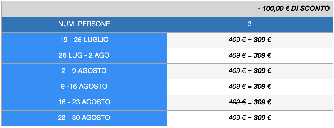Click bold 309 € price for 19 - 26 Luglio

(262, 40)
